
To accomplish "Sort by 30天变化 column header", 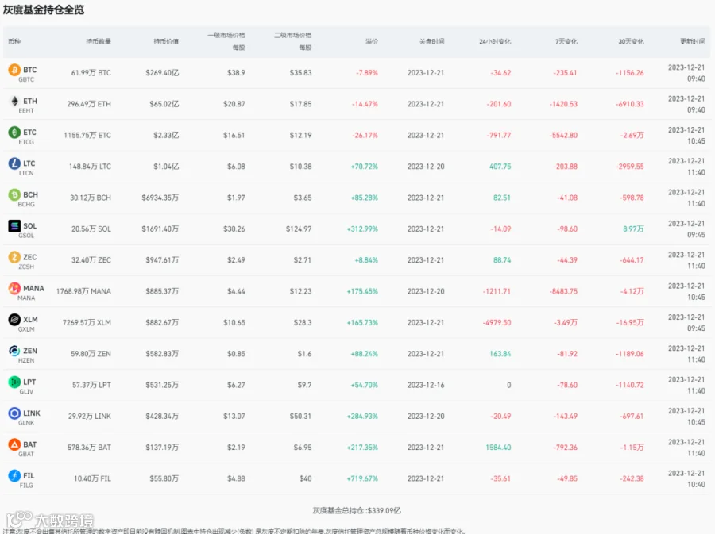I will (x=631, y=41).
